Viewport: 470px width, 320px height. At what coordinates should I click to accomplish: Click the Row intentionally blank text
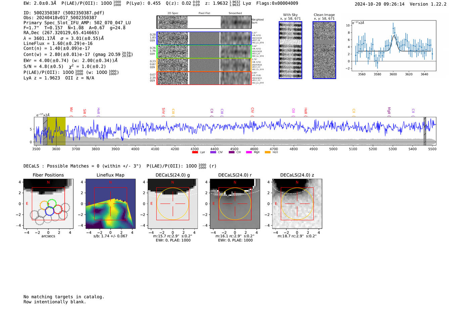coord(55,302)
